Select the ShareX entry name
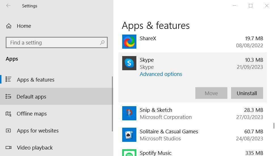Image resolution: width=275 pixels, height=156 pixels. [148, 38]
